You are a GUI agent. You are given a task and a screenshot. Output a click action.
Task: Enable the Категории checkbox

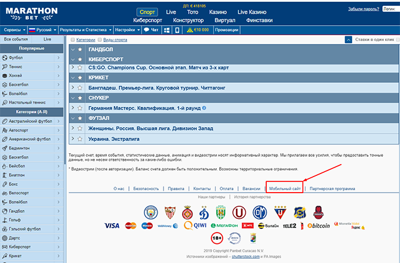pyautogui.click(x=73, y=39)
